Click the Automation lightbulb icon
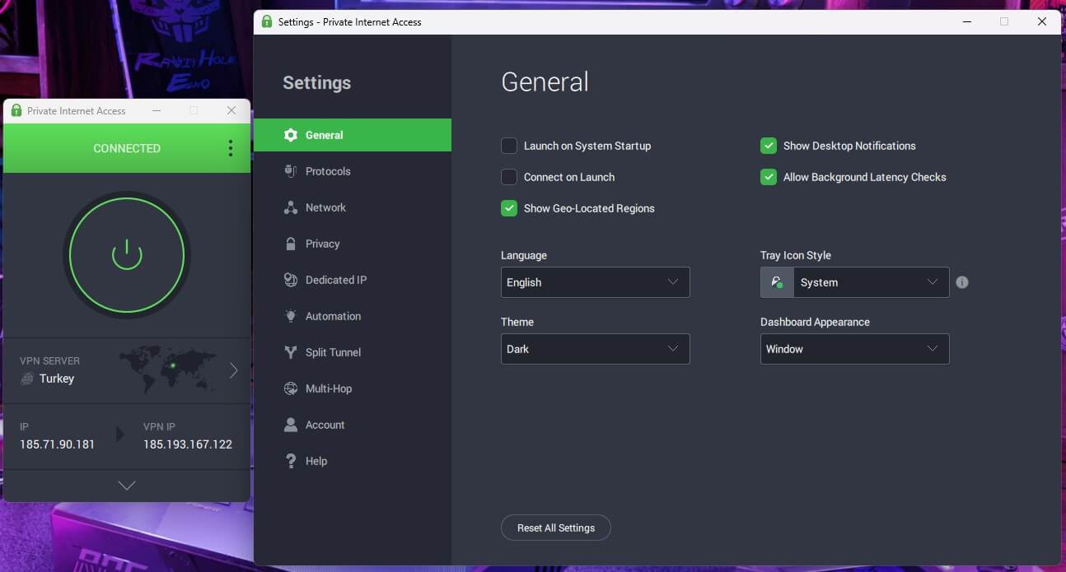This screenshot has height=572, width=1066. 290,316
